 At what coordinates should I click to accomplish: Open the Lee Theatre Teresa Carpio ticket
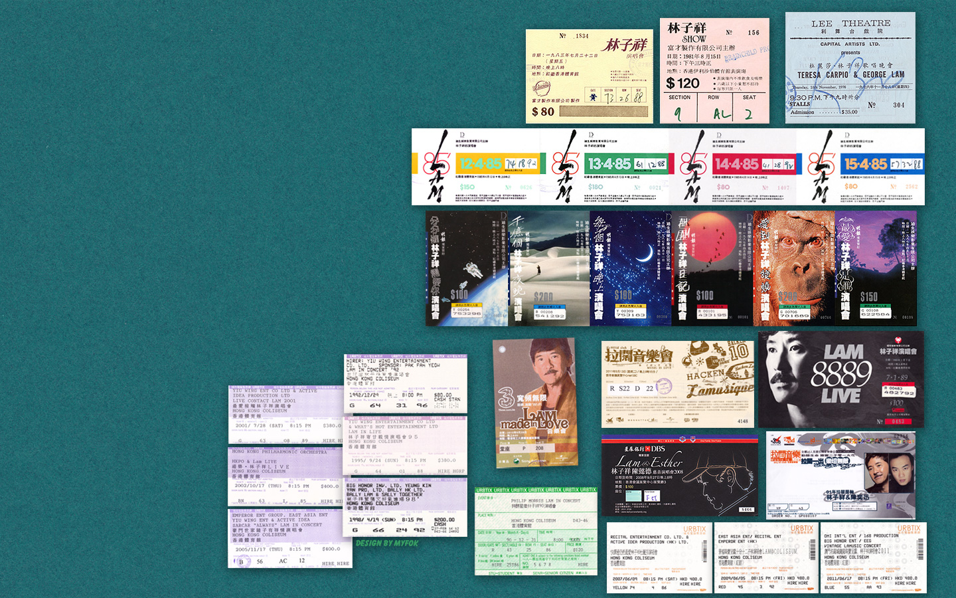[850, 68]
